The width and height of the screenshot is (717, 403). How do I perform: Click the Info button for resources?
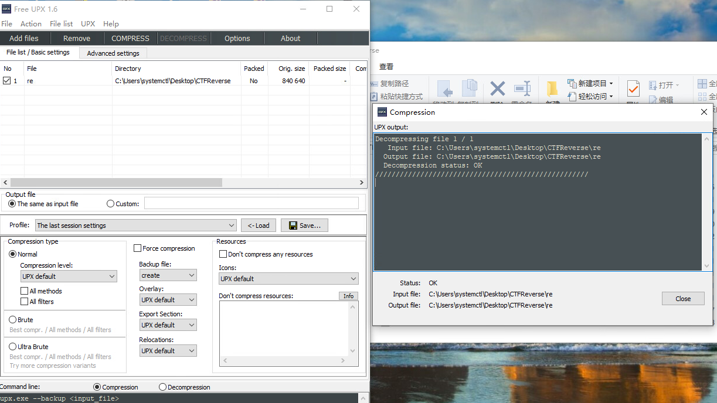tap(349, 296)
